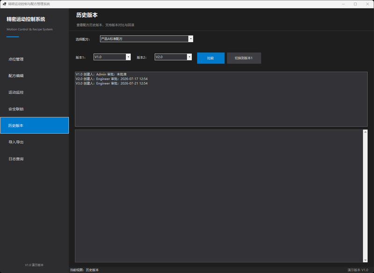
Task: Minimize the application window
Action: click(343, 4)
